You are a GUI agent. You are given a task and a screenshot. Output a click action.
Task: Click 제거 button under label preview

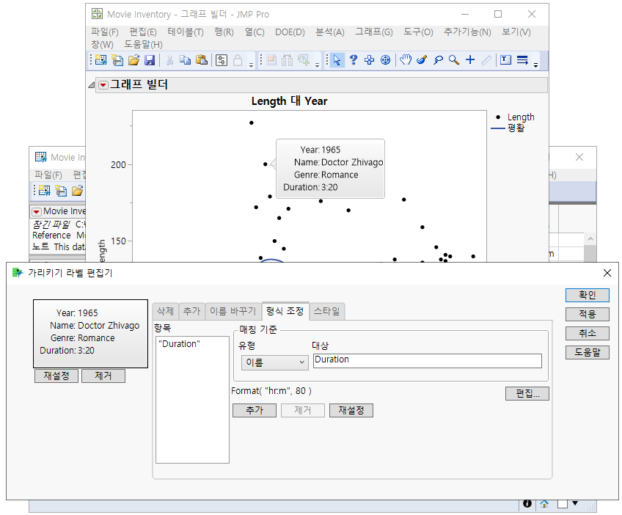[103, 376]
